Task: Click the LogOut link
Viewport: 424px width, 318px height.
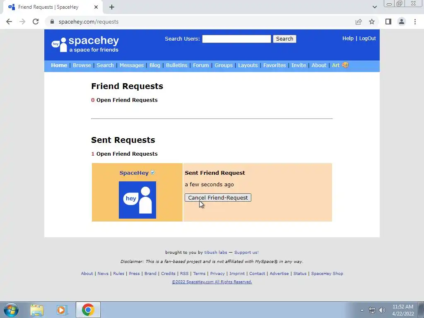Action: [368, 39]
